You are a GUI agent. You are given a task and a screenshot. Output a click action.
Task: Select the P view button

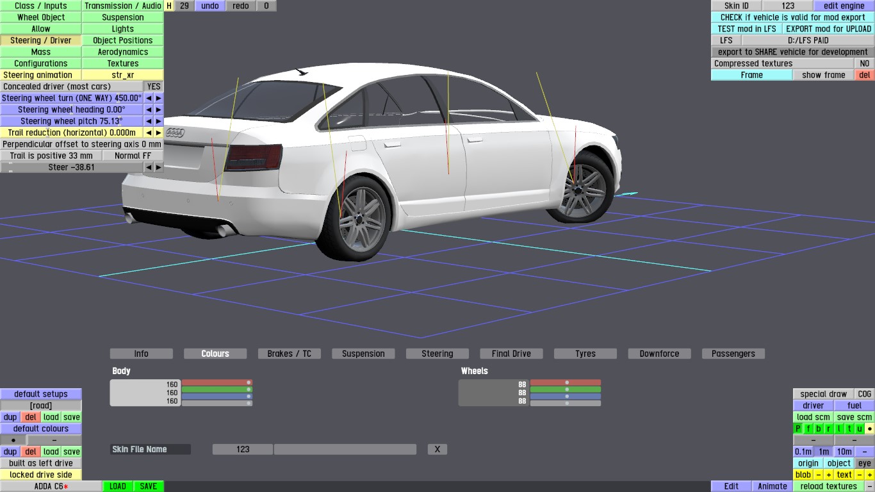click(798, 429)
